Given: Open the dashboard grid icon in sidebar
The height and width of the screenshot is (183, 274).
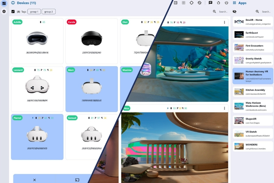Looking at the screenshot, I should (x=4, y=3).
